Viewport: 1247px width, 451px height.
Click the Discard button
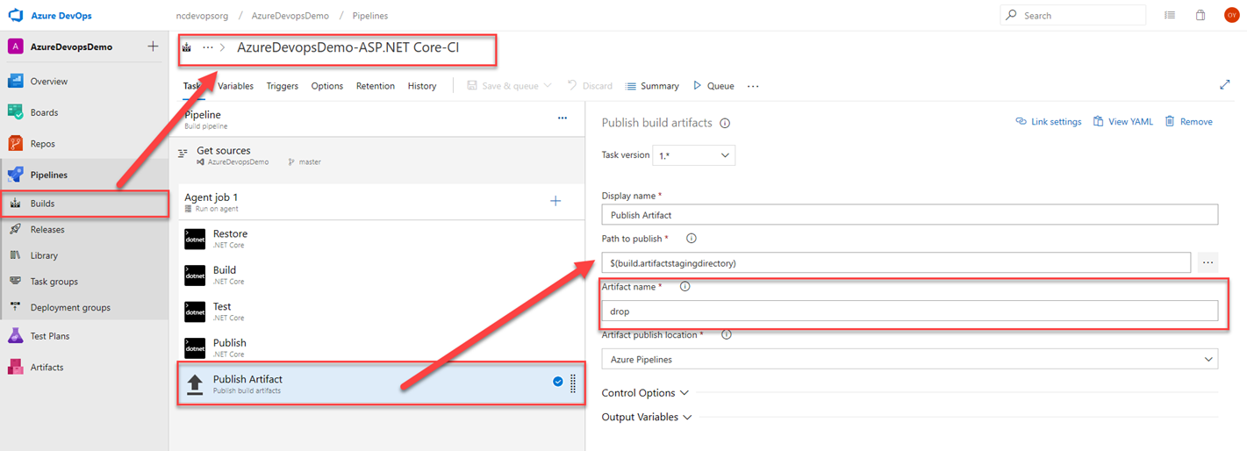pyautogui.click(x=590, y=86)
